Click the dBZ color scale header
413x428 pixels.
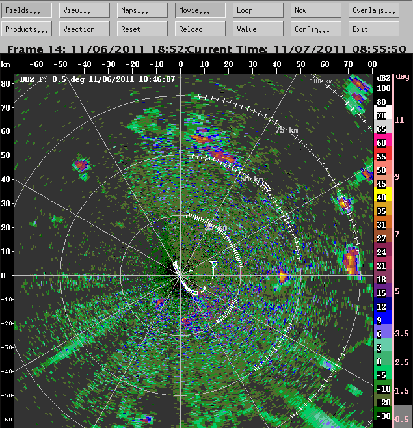tap(384, 78)
